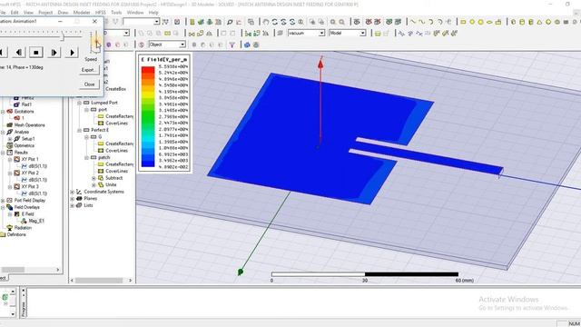Image resolution: width=581 pixels, height=327 pixels.
Task: Select Setup1 under Analysis
Action: pos(28,139)
